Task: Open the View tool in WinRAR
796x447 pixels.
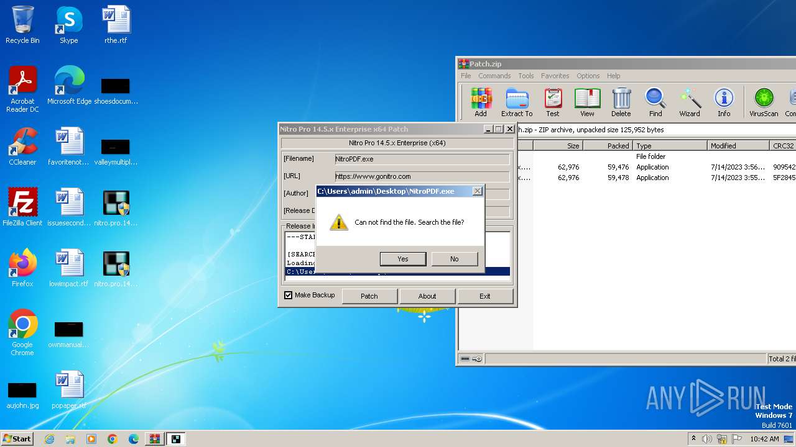Action: tap(587, 102)
